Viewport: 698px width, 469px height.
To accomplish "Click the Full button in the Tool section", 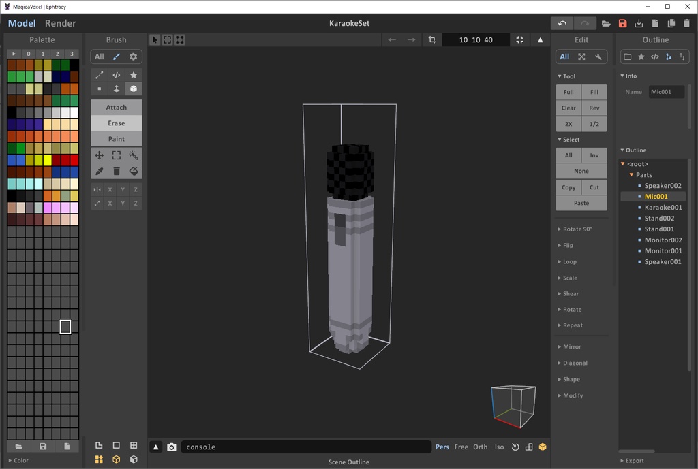I will (568, 92).
